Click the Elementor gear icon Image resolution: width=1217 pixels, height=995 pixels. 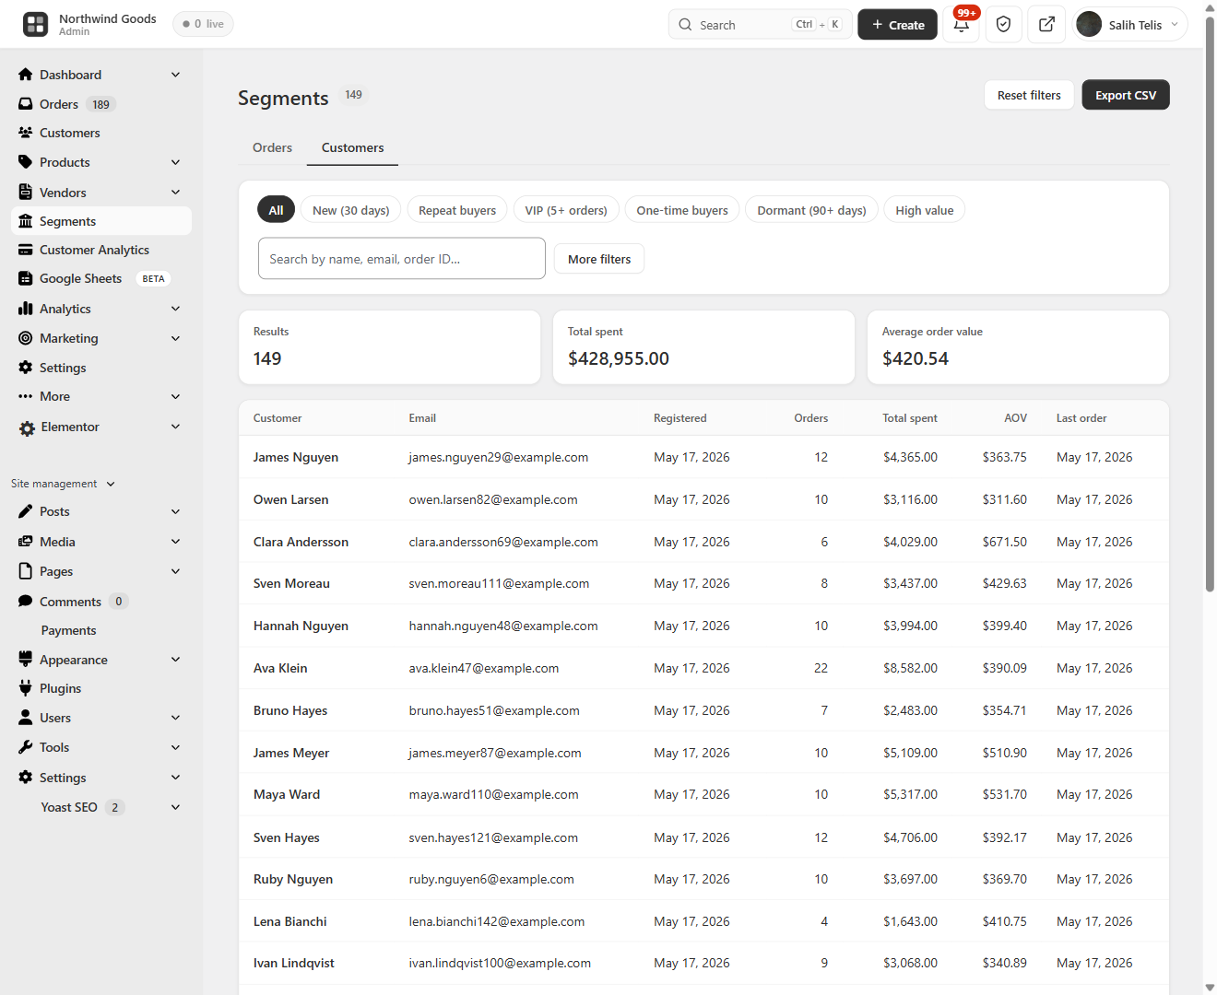pos(28,427)
